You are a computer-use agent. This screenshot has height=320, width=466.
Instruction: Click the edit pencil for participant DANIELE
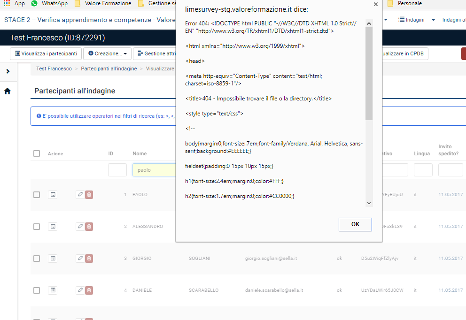point(80,290)
